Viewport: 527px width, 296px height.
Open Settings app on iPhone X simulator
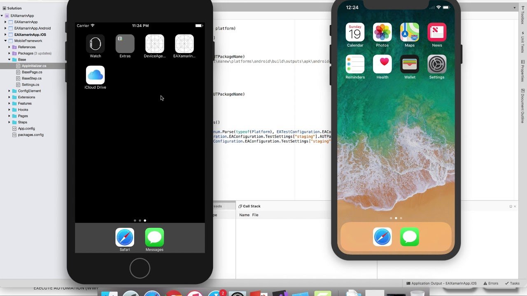pos(437,64)
